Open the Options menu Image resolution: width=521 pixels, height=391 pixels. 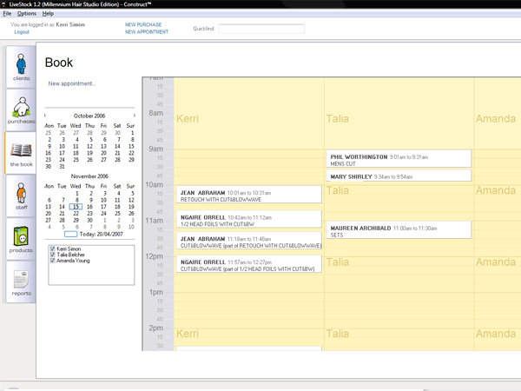[27, 14]
